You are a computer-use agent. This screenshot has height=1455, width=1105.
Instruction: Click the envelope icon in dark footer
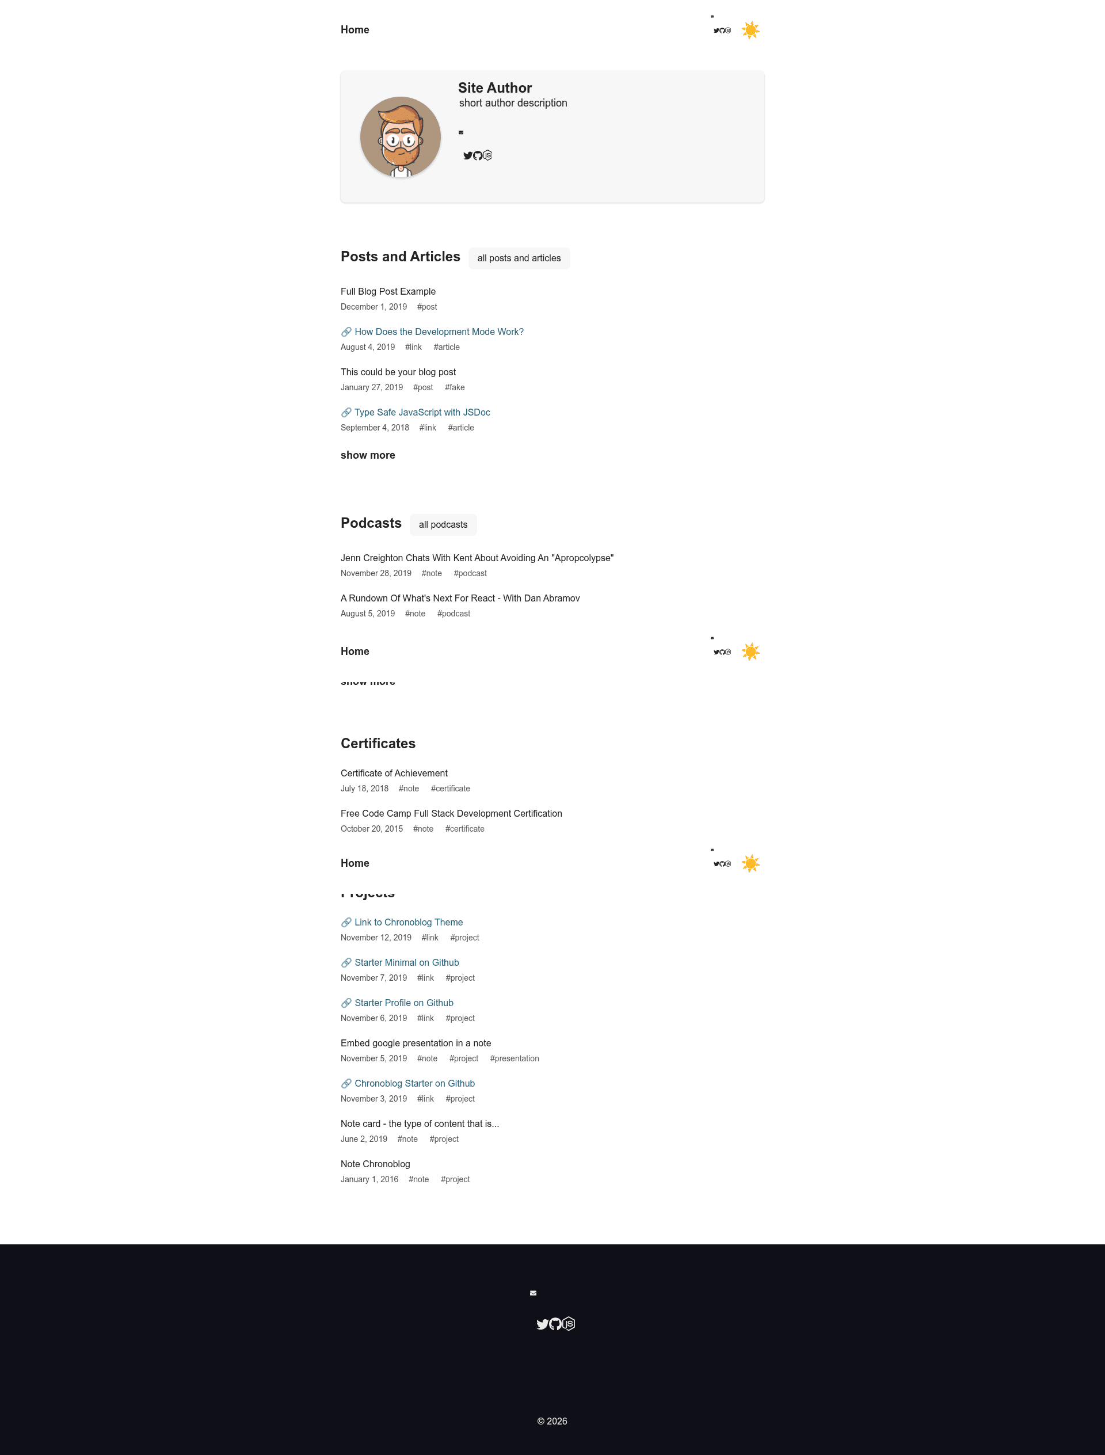click(x=534, y=1293)
